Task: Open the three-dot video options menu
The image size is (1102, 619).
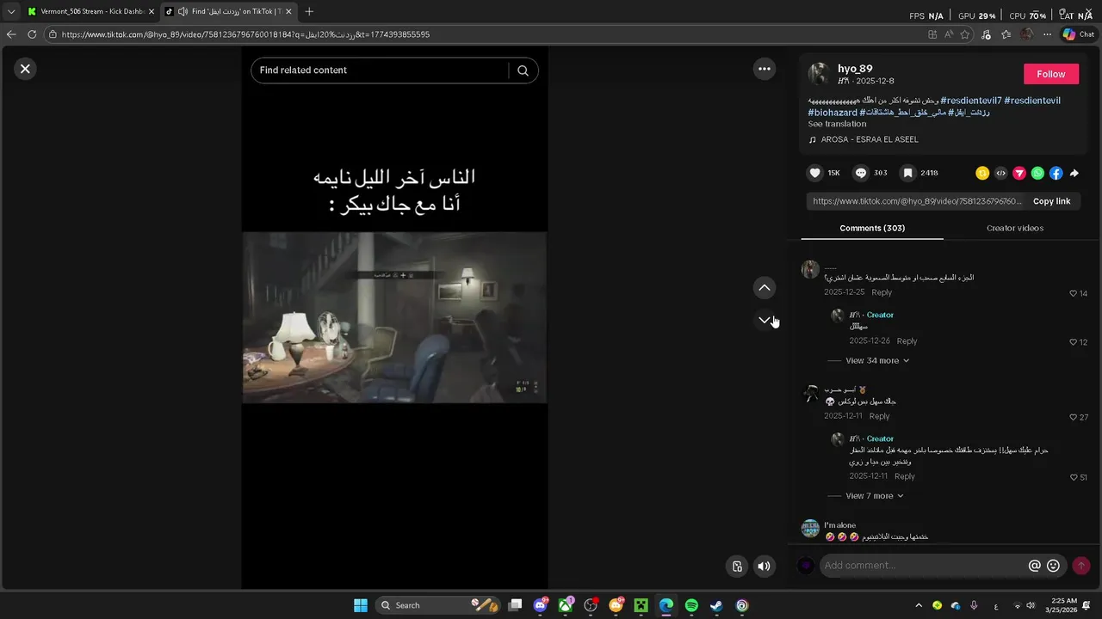Action: click(765, 69)
